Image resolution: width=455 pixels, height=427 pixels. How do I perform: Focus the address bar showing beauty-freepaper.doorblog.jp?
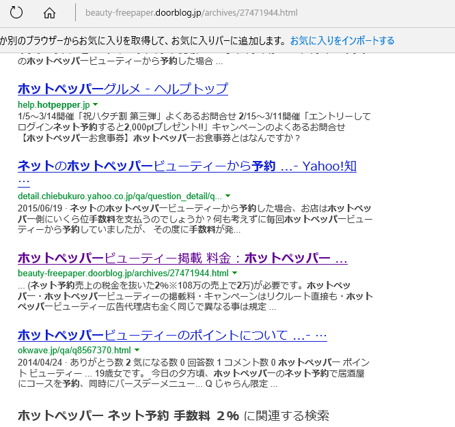point(191,13)
